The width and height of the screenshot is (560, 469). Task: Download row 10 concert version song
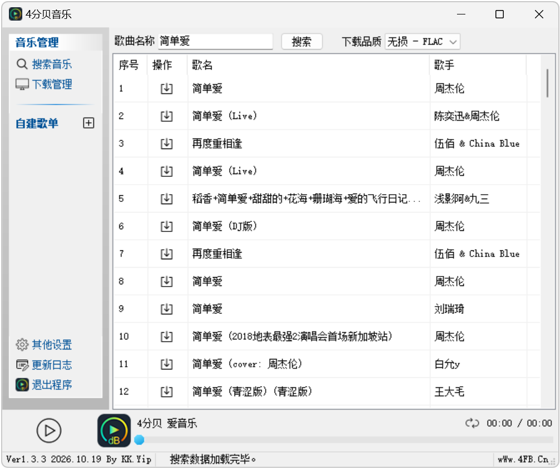tap(166, 337)
